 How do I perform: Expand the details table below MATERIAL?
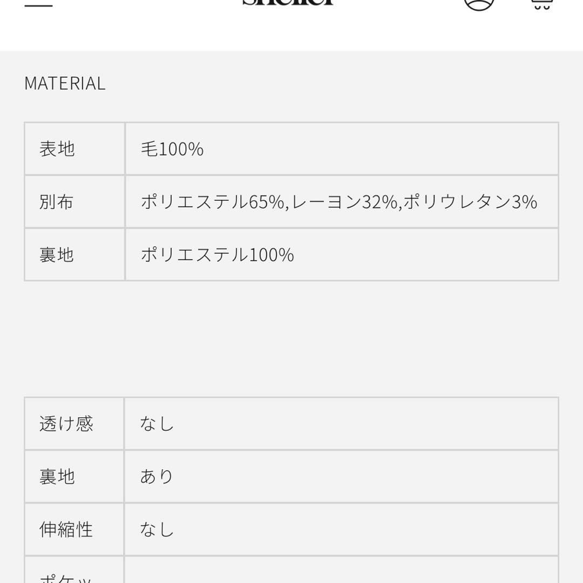click(291, 201)
